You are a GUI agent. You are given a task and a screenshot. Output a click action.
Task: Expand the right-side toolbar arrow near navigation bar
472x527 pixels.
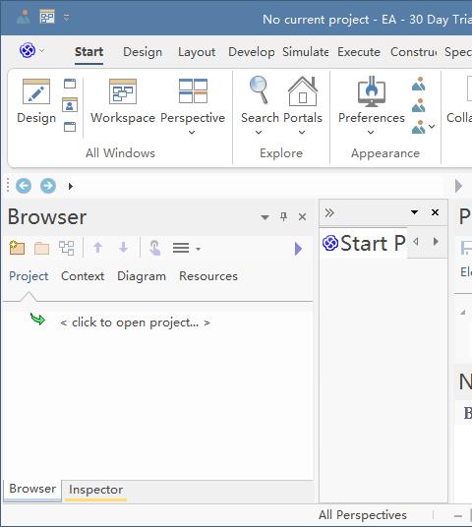pos(458,186)
